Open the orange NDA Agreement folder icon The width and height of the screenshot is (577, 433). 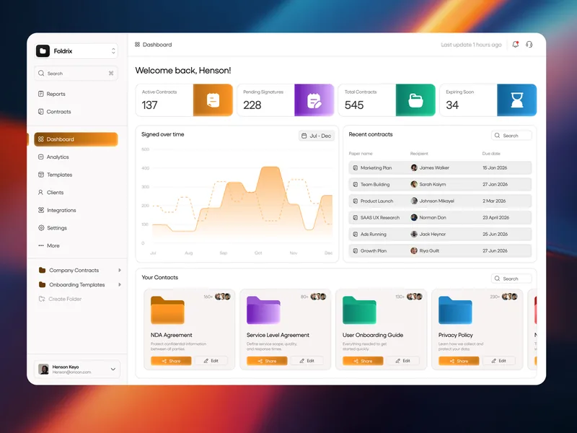tap(167, 310)
